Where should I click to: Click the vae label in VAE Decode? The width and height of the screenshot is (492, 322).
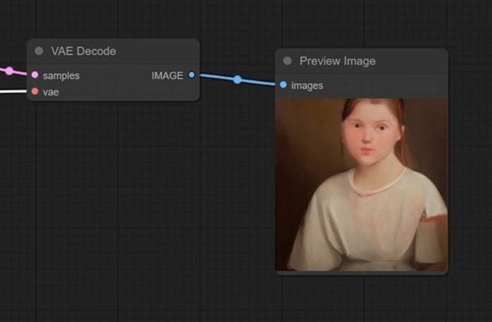click(x=51, y=92)
